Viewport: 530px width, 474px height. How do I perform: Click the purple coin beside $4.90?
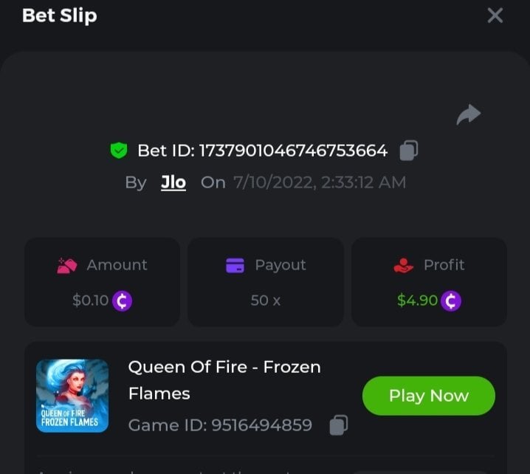[451, 300]
